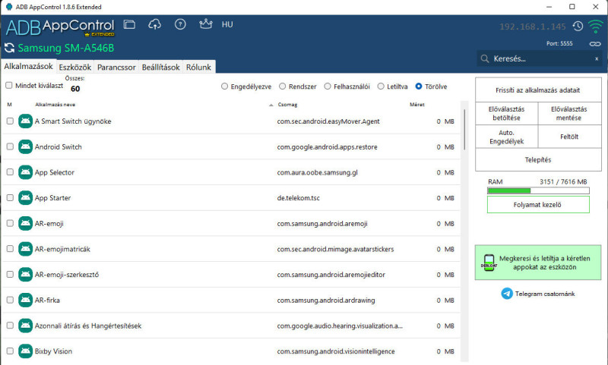Sort by Csomag column header
Screen dimensions: 608x365
click(x=287, y=105)
